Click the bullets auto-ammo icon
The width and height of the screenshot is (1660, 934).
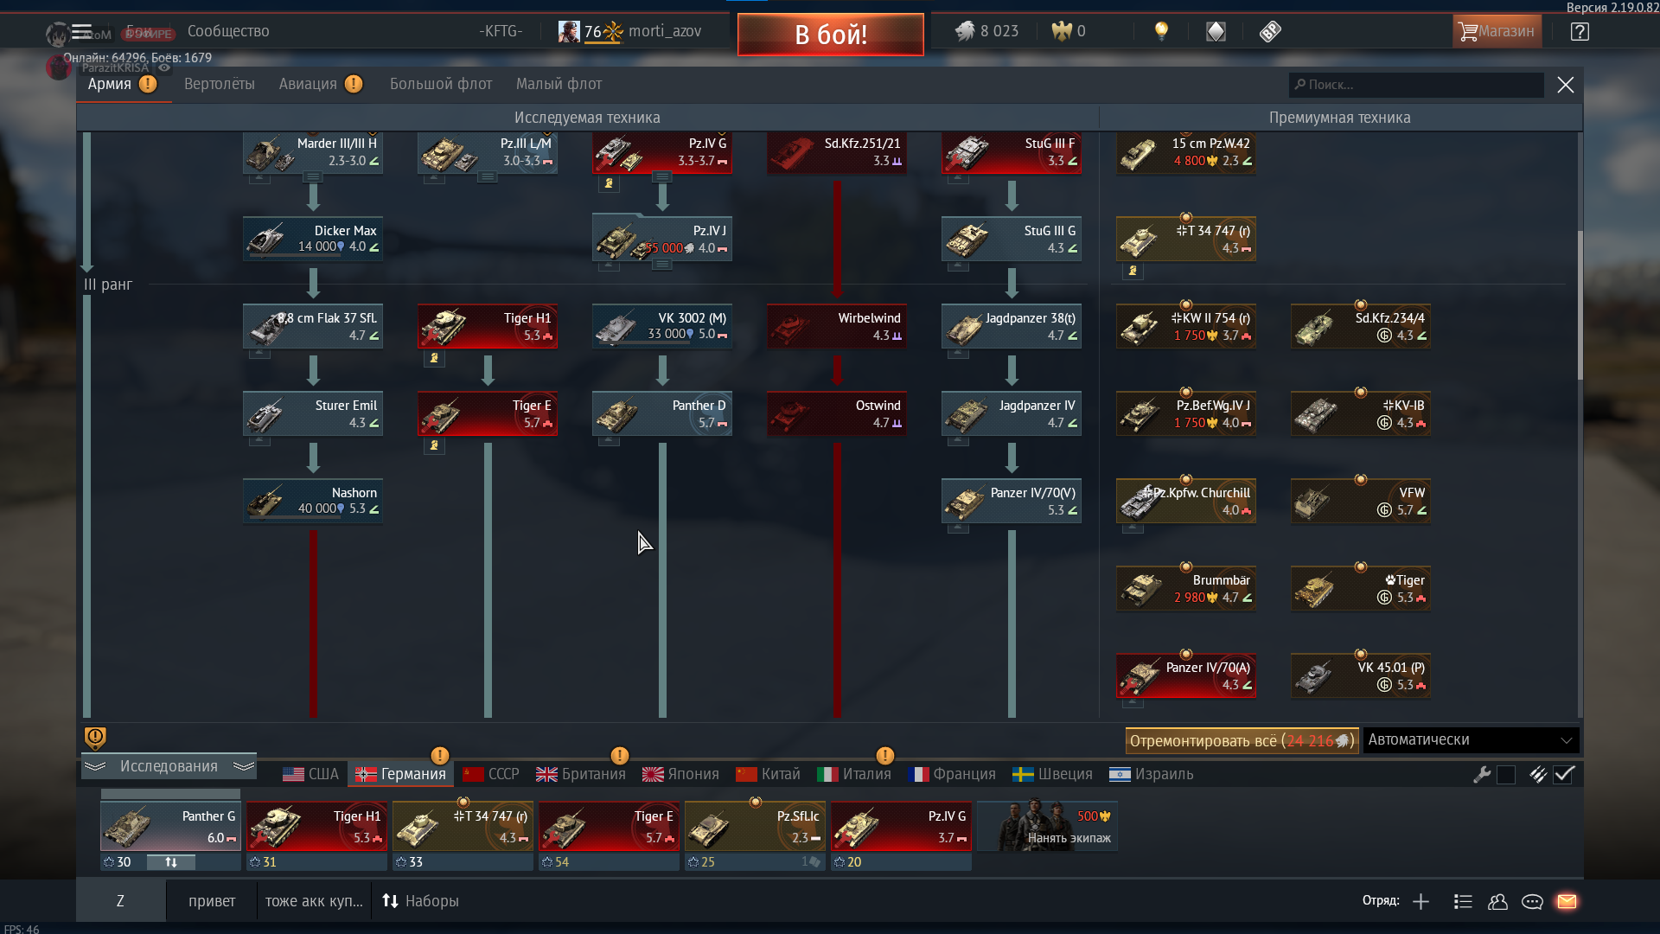[x=1537, y=775]
